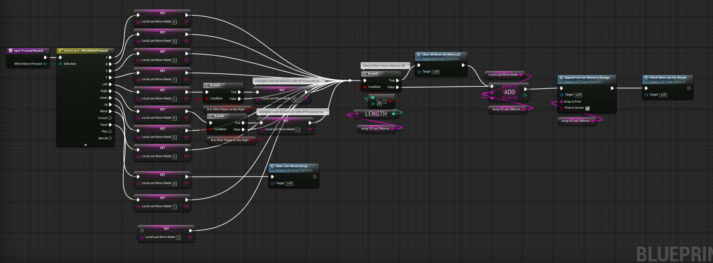Click the X exec output pin on Switch node
This screenshot has width=713, height=263.
[x=110, y=71]
